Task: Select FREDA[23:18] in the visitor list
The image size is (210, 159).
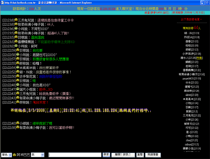Action: (192, 37)
